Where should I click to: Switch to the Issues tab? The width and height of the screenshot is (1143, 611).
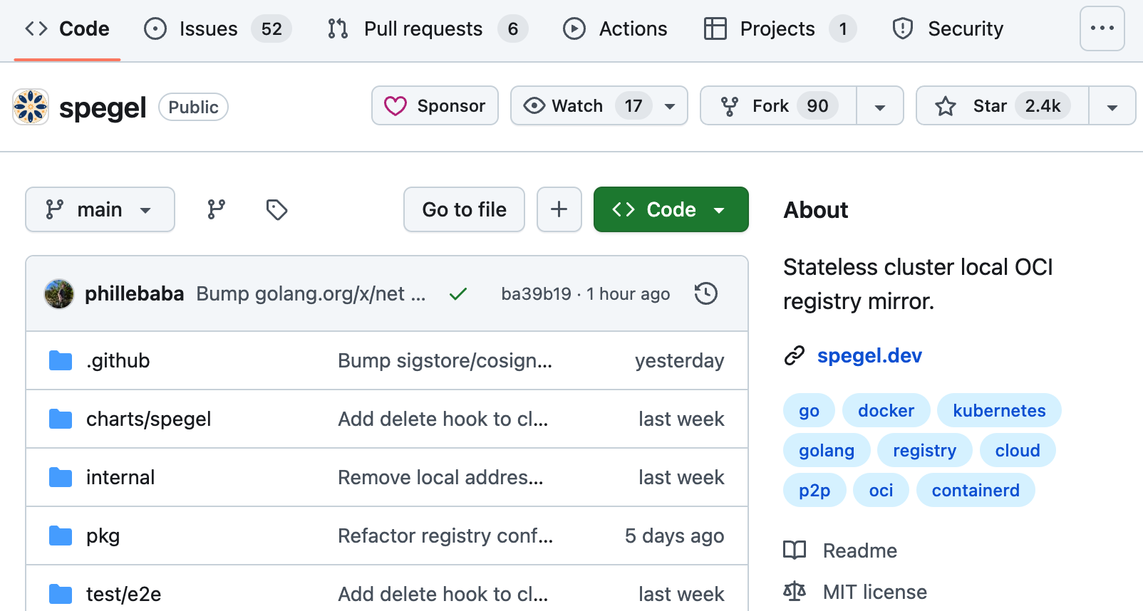(208, 28)
